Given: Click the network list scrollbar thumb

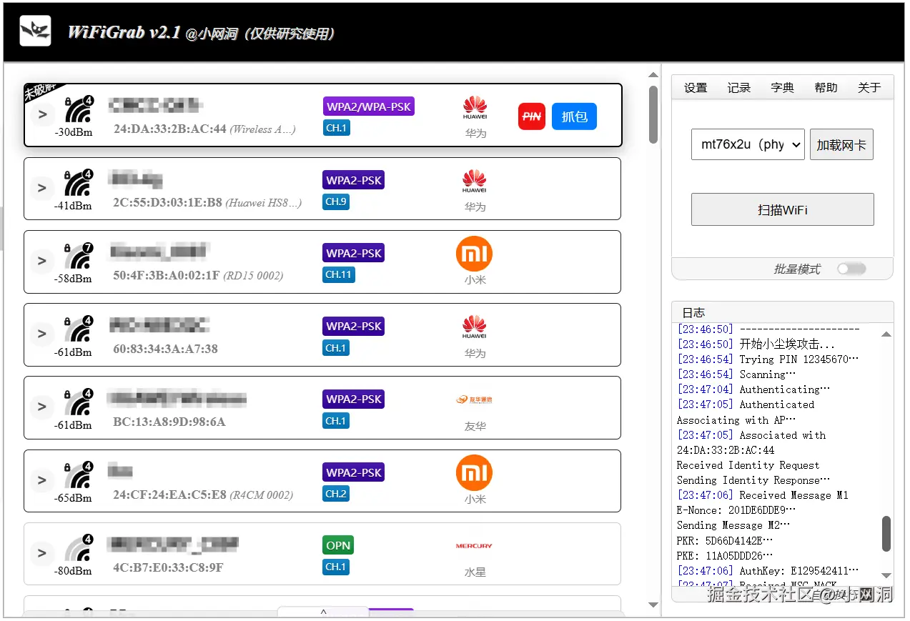Looking at the screenshot, I should coord(653,114).
